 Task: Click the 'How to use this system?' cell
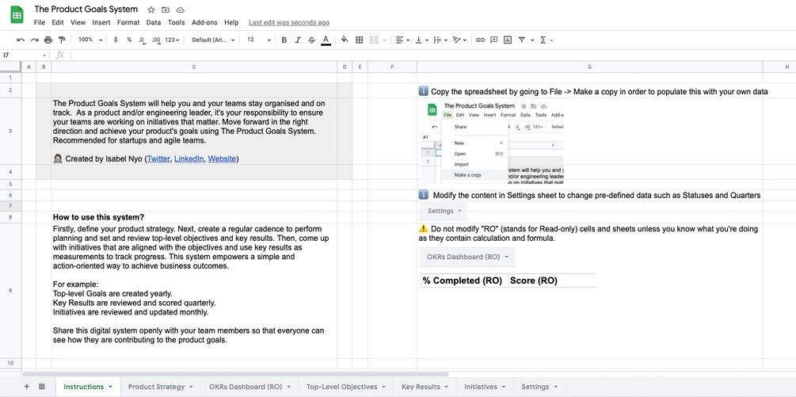click(194, 217)
